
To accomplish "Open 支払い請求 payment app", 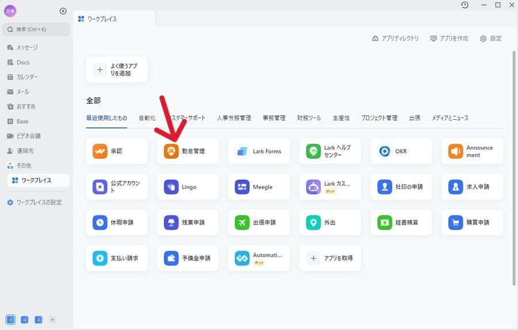I will (117, 258).
